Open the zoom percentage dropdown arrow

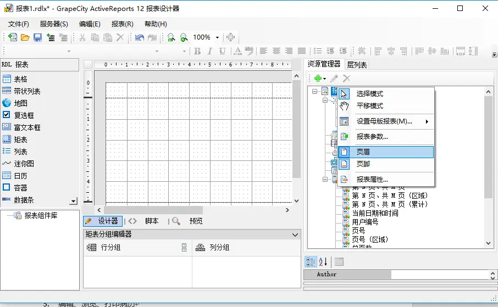(217, 37)
